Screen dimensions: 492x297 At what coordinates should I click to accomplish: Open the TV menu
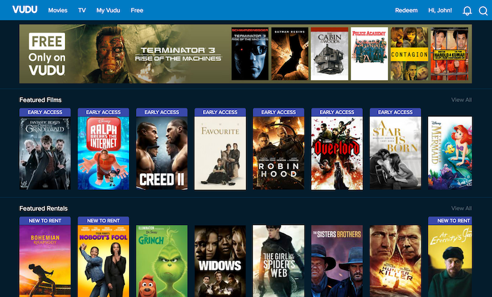(x=82, y=10)
